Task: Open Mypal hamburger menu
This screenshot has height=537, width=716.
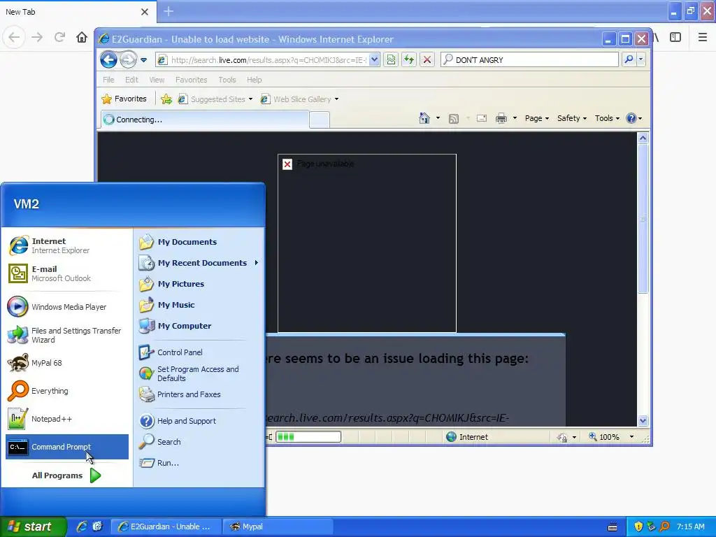Action: pos(703,37)
